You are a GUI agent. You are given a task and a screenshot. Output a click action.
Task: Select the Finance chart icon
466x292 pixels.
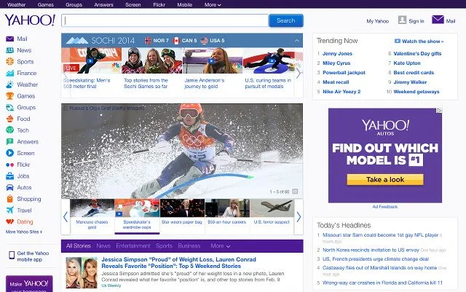(x=9, y=73)
